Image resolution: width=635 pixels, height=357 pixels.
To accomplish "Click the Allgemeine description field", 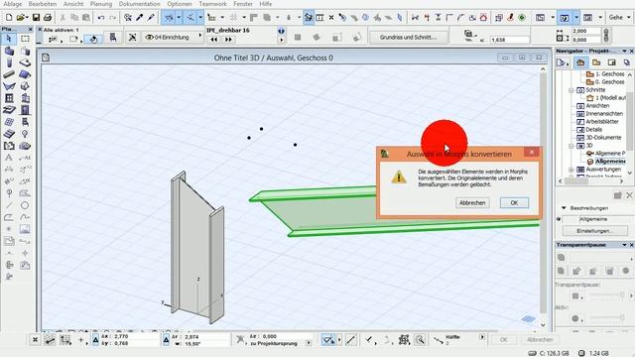I will tap(598, 219).
